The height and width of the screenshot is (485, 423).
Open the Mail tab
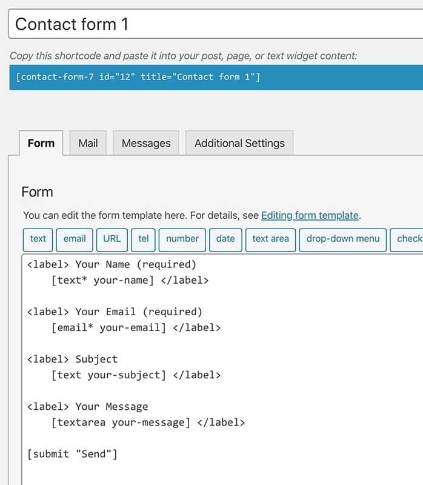pos(88,143)
